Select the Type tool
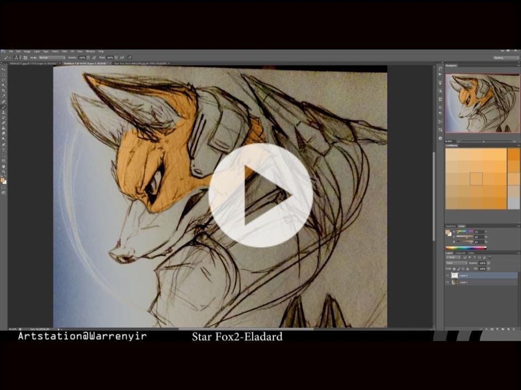The height and width of the screenshot is (390, 521). point(4,150)
